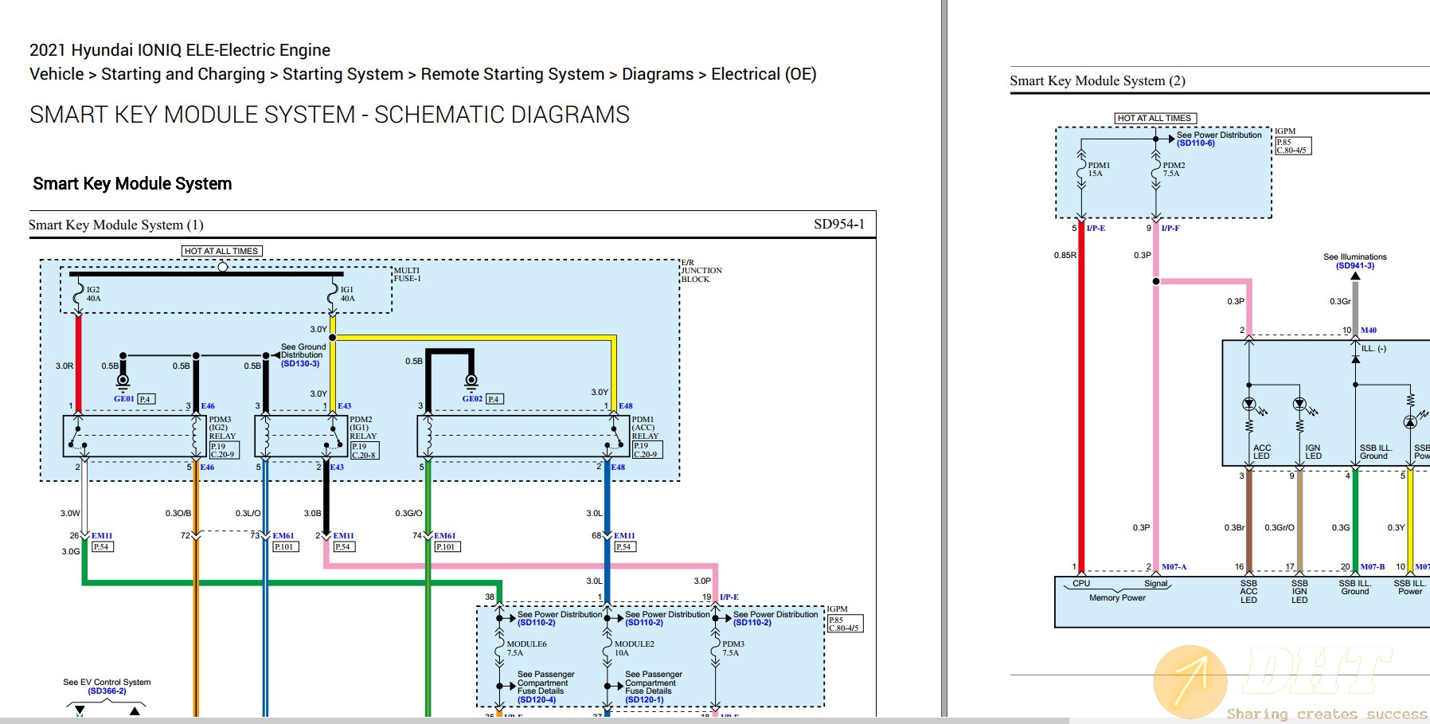Image resolution: width=1430 pixels, height=724 pixels.
Task: Click the 'Smart Key Module System (2)' title
Action: (x=1097, y=80)
